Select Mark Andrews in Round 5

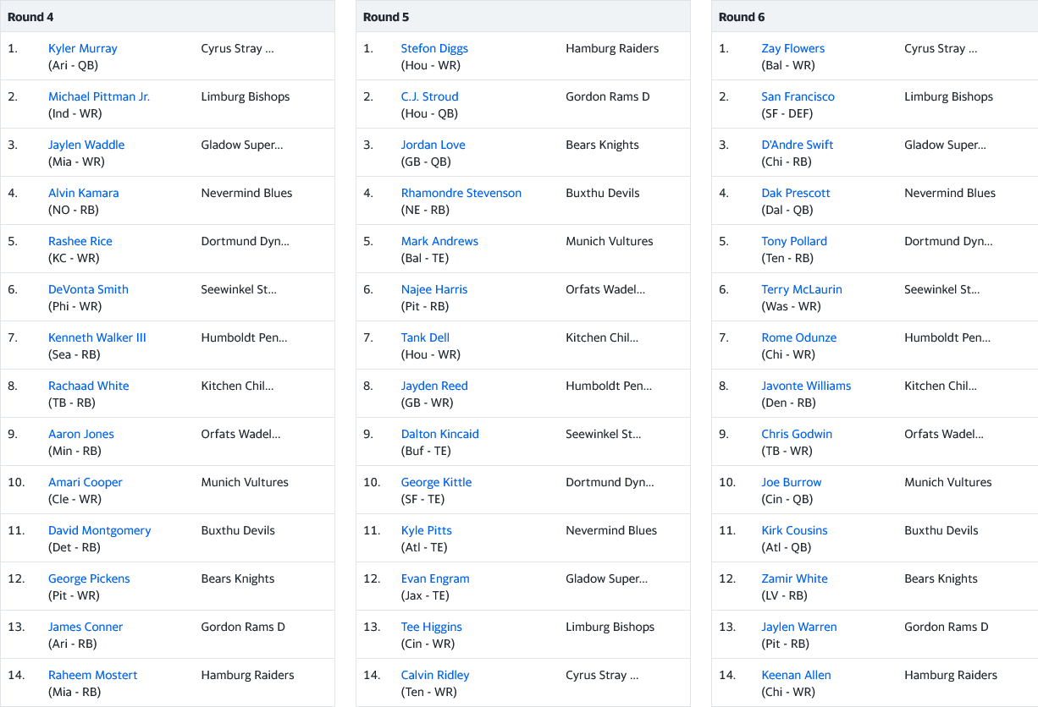click(439, 241)
